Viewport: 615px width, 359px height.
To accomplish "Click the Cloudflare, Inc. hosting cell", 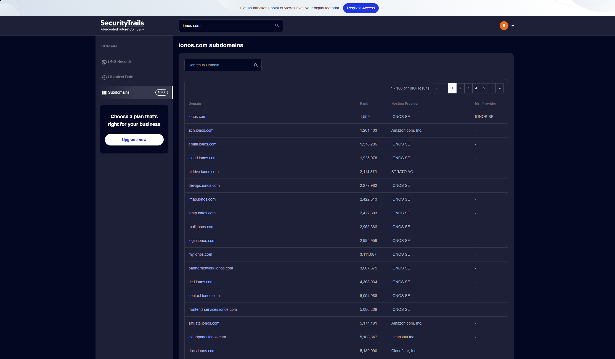I will (x=404, y=351).
